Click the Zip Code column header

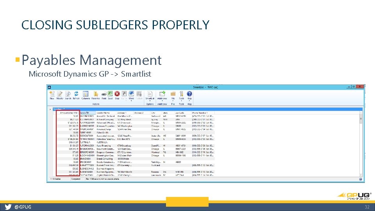pyautogui.click(x=180, y=113)
